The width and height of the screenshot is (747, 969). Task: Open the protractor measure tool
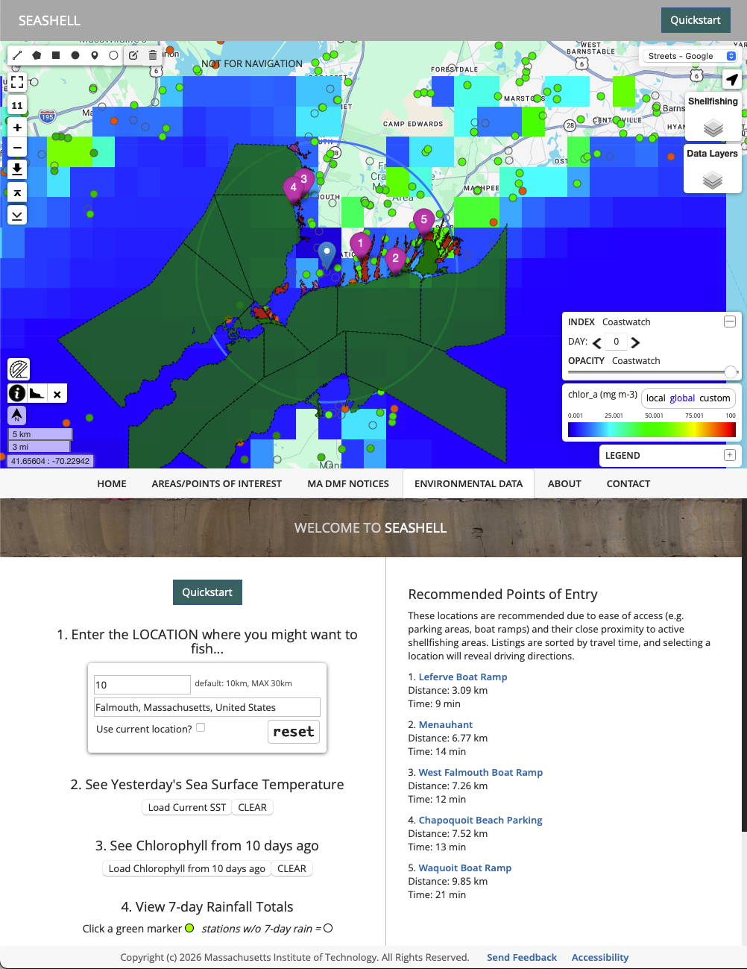[x=19, y=369]
